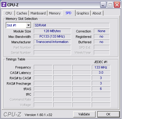This screenshot has height=119, width=153.
Task: Click the CAS# Latency row label
Action: [x=20, y=73]
